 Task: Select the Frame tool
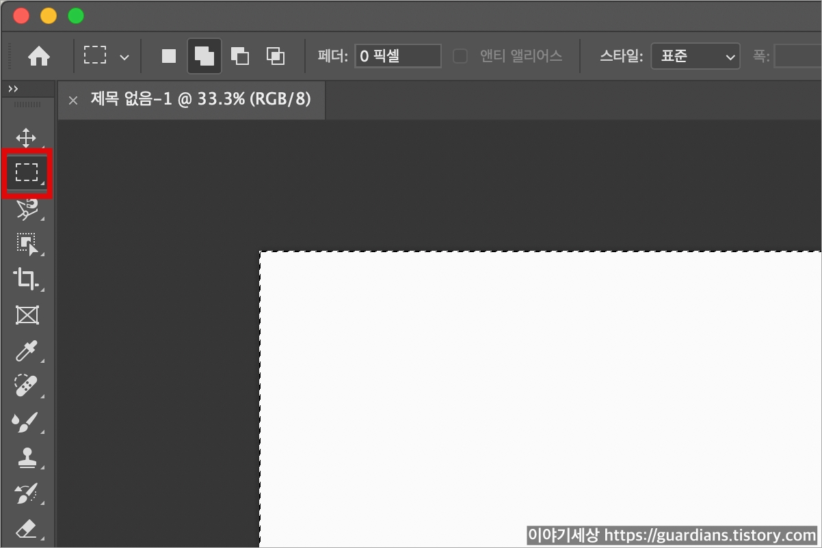tap(27, 315)
